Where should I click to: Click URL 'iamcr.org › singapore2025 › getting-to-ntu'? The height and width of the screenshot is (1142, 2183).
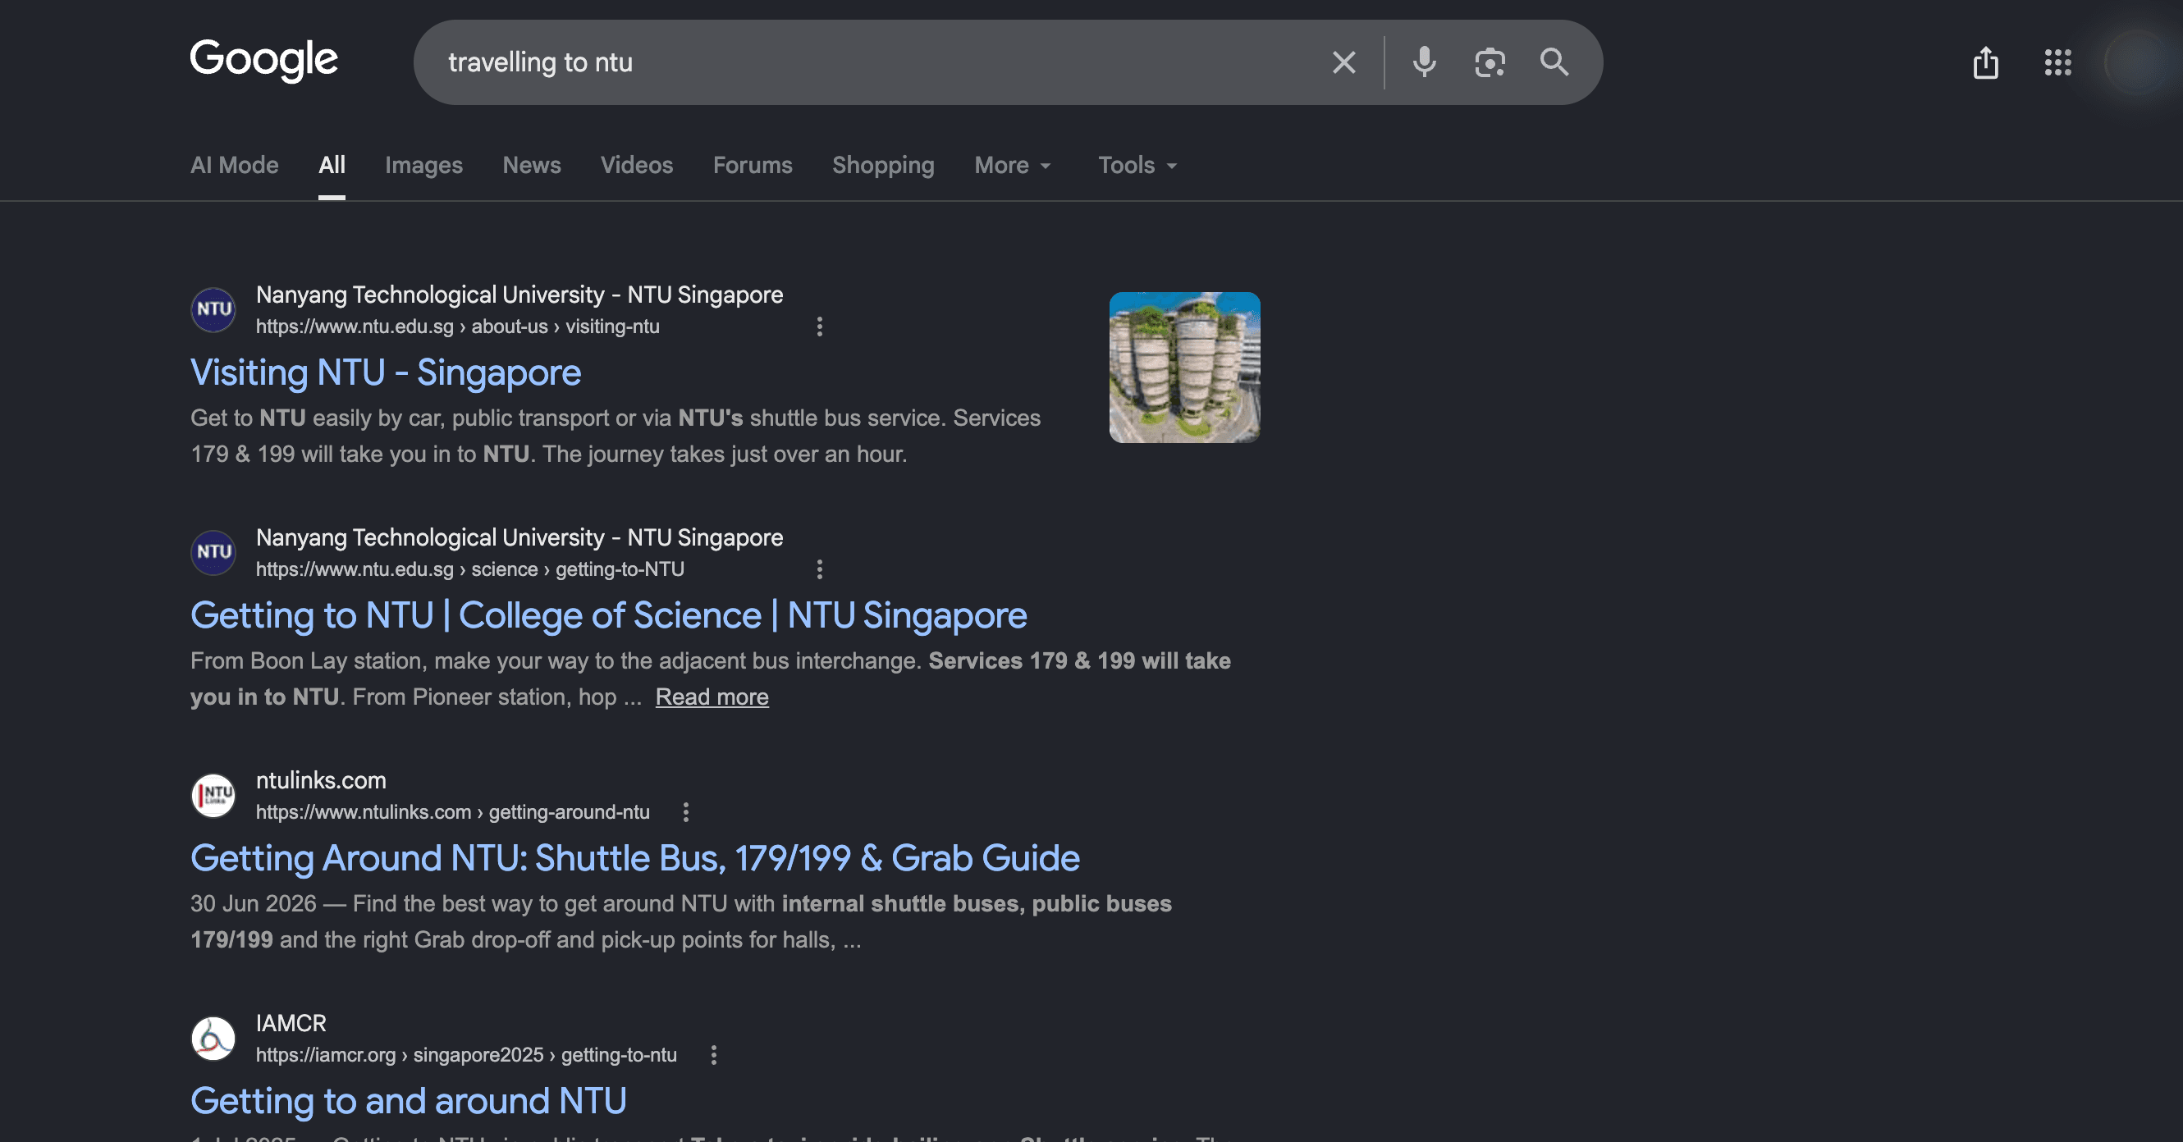click(x=466, y=1056)
